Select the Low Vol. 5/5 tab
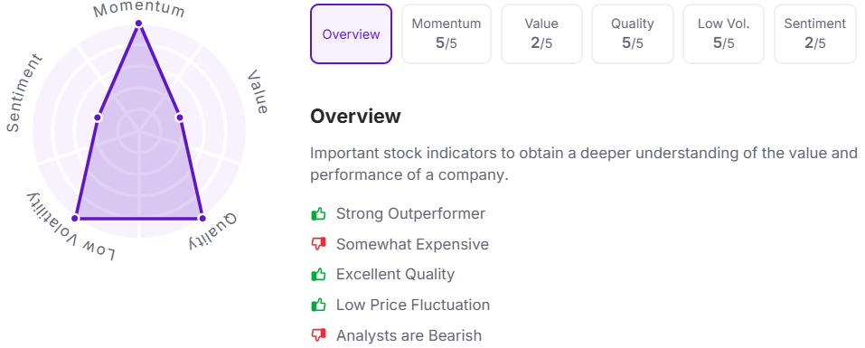Screen dimensions: 865x348 723,34
